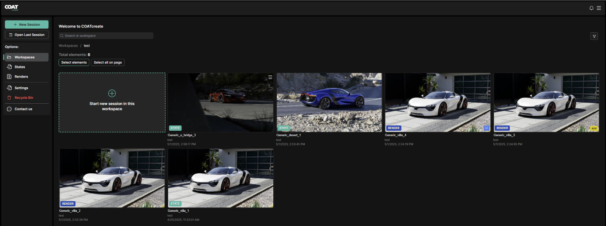Go to States in sidebar
The height and width of the screenshot is (226, 606).
tap(20, 67)
